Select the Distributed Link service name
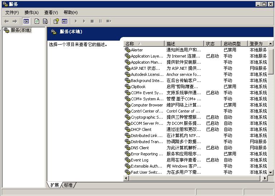275x196 pixels. click(147, 136)
